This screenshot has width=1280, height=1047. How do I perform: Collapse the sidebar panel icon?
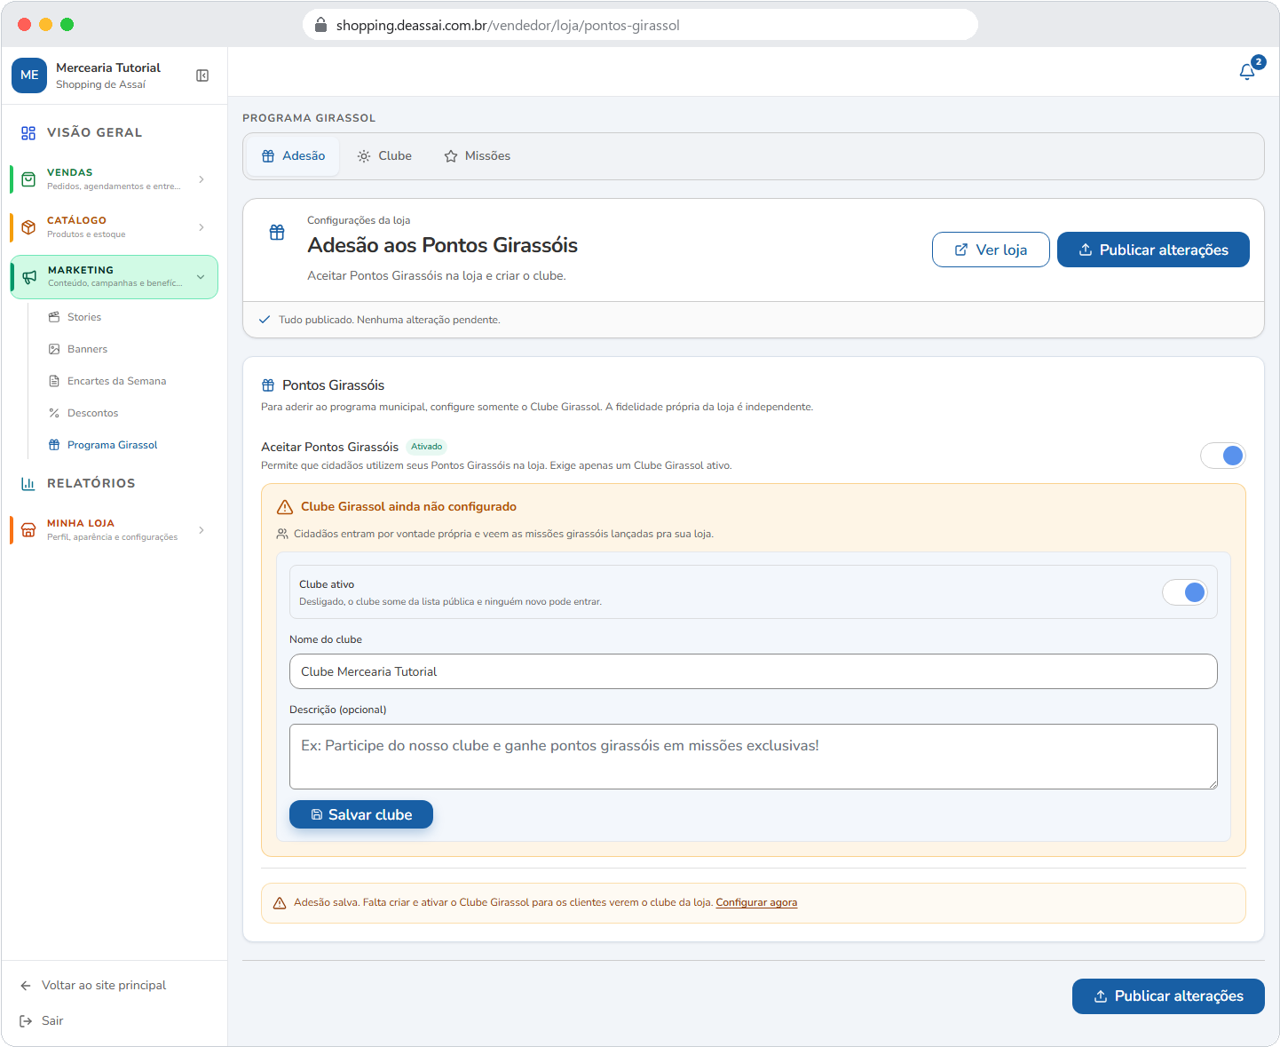[x=202, y=75]
